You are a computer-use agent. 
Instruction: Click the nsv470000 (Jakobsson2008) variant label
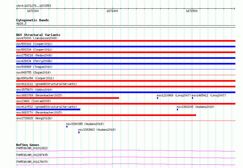[37, 38]
